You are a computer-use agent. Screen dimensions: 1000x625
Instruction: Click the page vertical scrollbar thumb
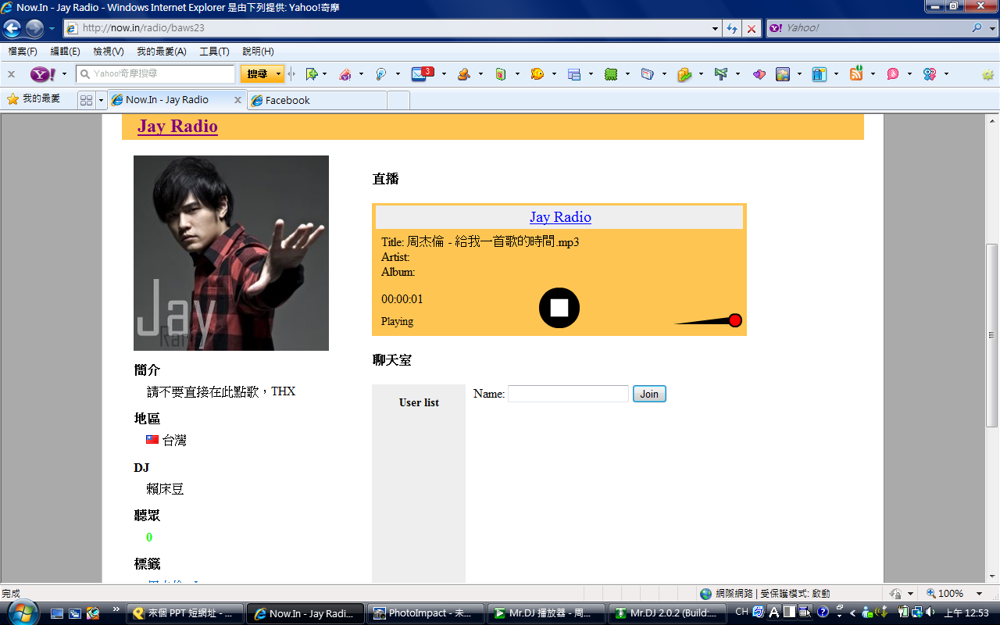click(992, 335)
